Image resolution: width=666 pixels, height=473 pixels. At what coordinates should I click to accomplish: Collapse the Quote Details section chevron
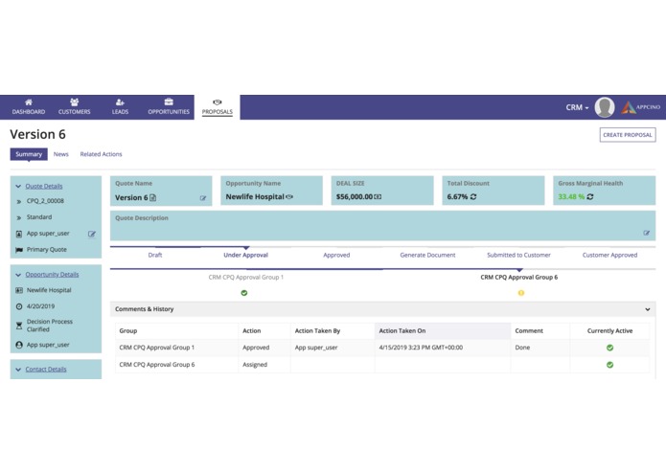coord(18,186)
